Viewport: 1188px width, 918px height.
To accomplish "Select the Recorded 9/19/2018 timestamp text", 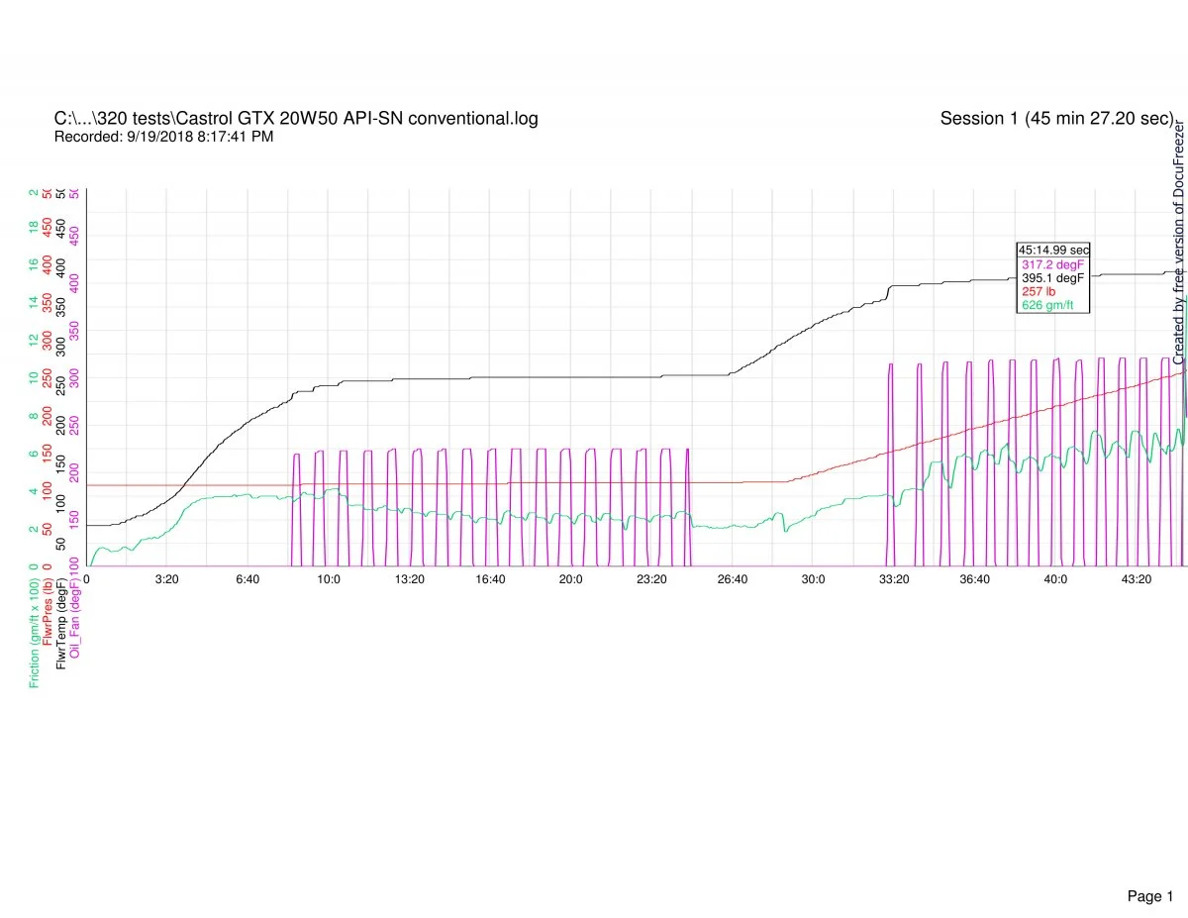I will [x=163, y=137].
